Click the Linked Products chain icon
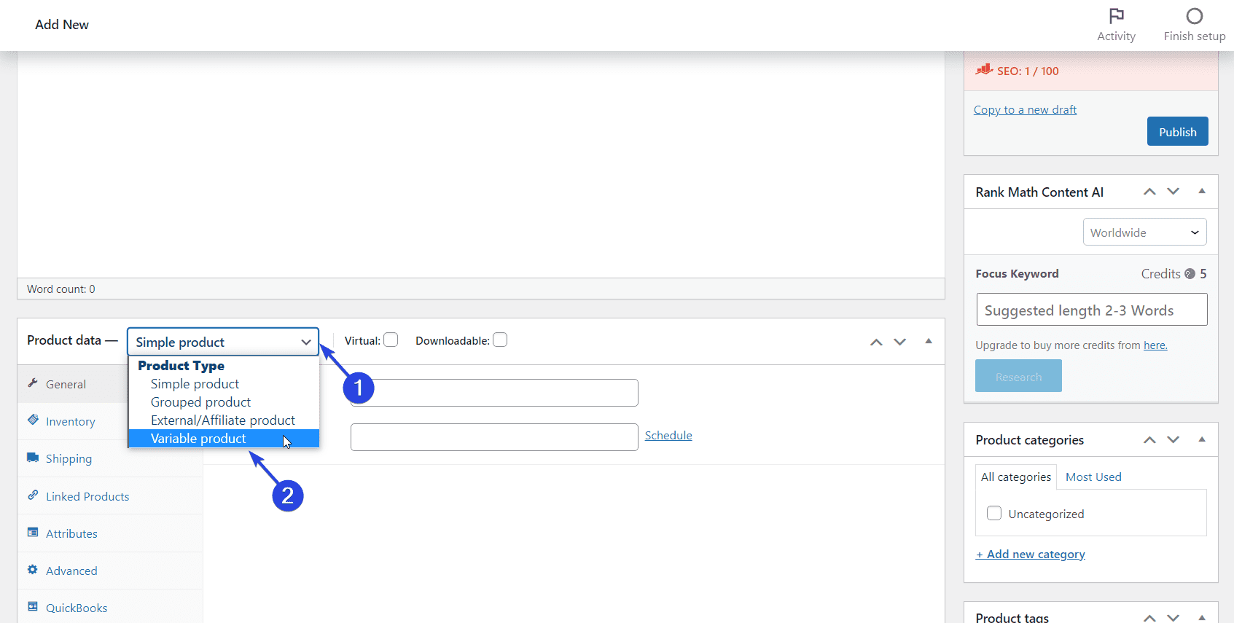Viewport: 1234px width, 623px height. pos(33,495)
